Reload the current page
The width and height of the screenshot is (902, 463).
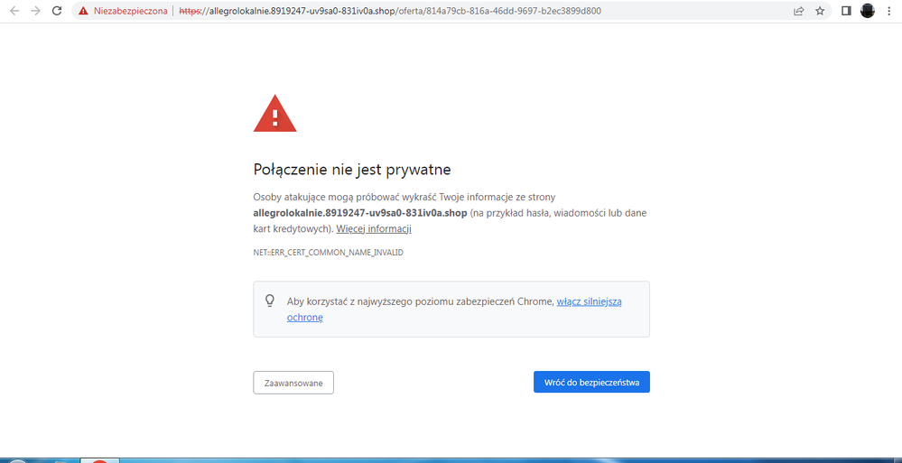click(56, 10)
